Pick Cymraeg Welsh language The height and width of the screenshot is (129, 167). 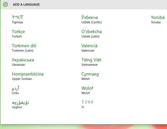90,76
